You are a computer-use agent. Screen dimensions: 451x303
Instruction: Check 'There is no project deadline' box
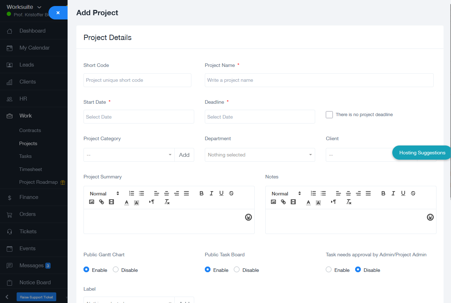pyautogui.click(x=329, y=115)
